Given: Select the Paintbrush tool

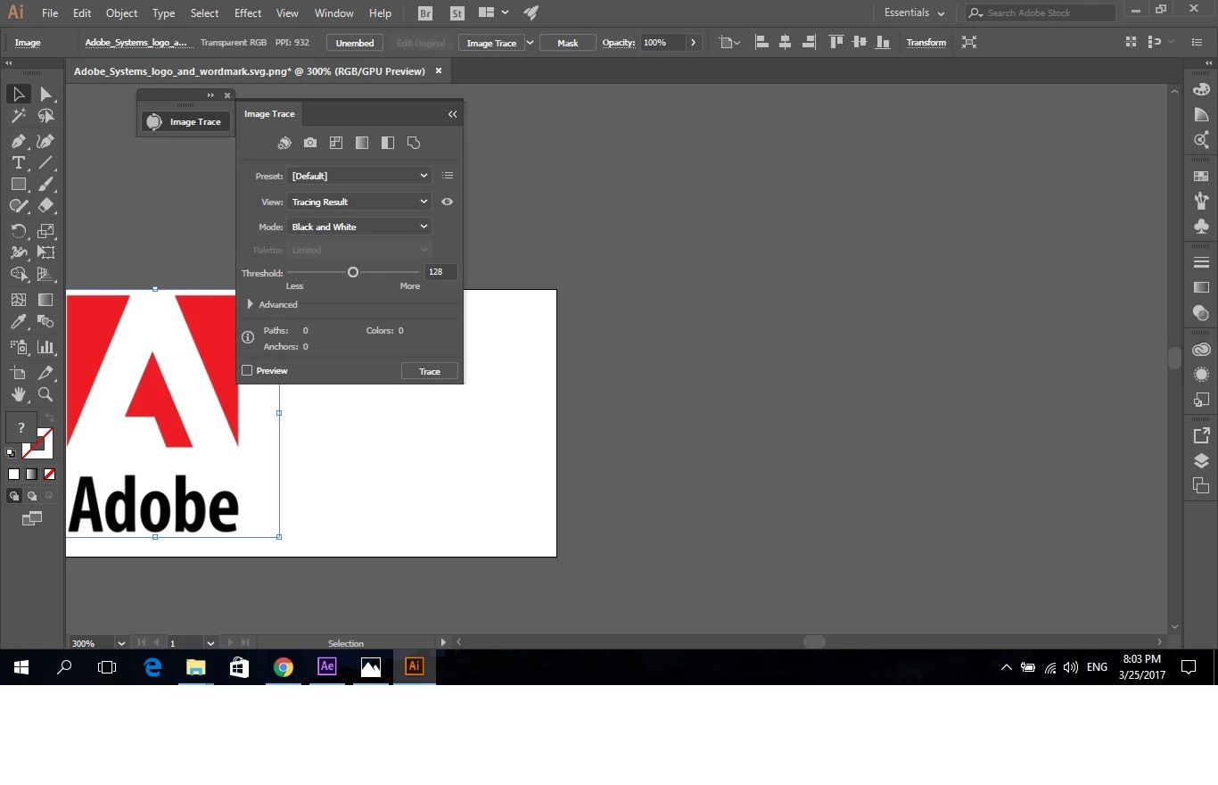Looking at the screenshot, I should 45,184.
